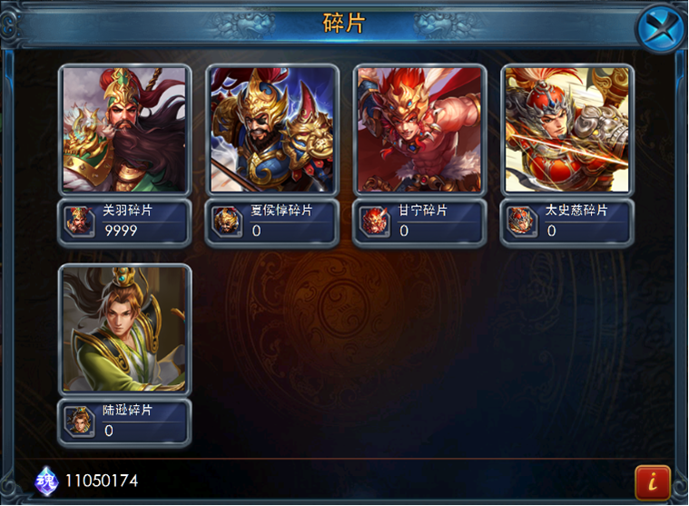Close the 碎片 window with the X button
The width and height of the screenshot is (689, 506).
[662, 27]
